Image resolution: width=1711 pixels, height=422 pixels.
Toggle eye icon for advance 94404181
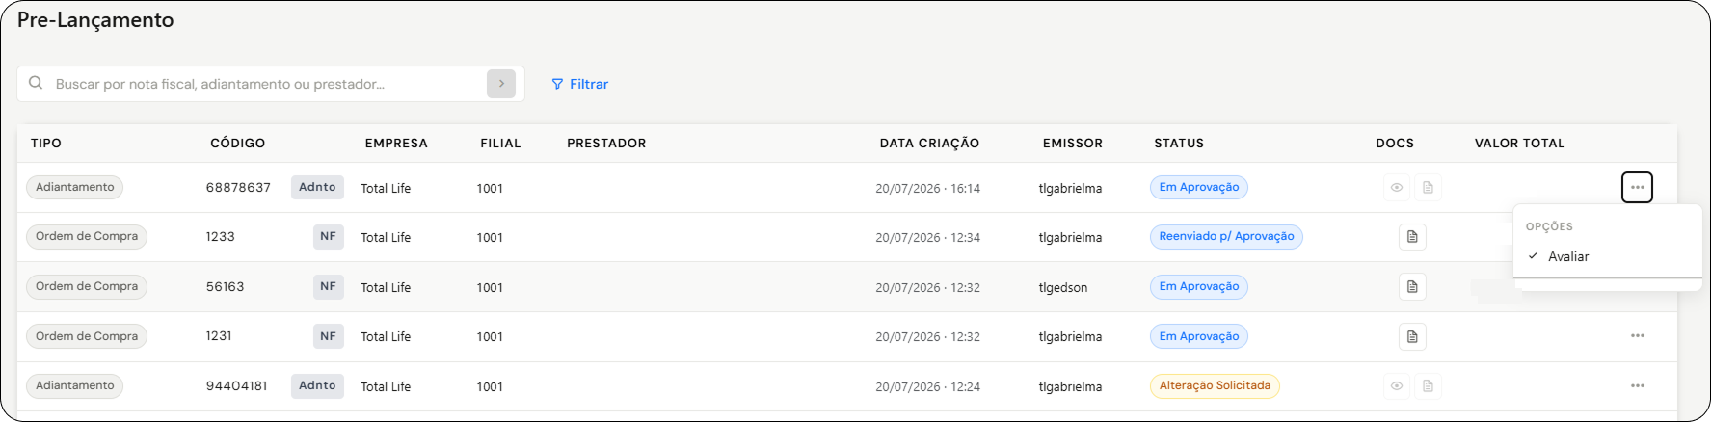tap(1397, 386)
